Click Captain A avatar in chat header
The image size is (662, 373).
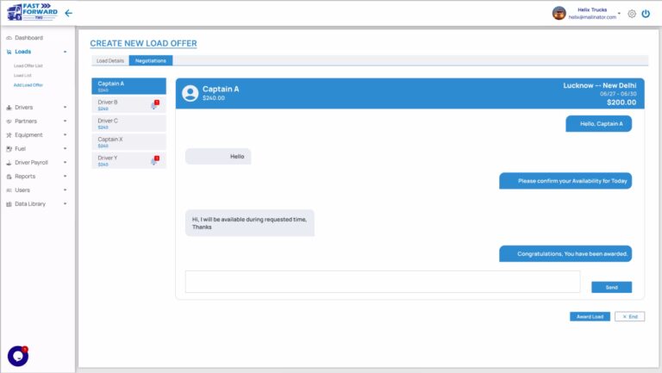click(x=190, y=93)
